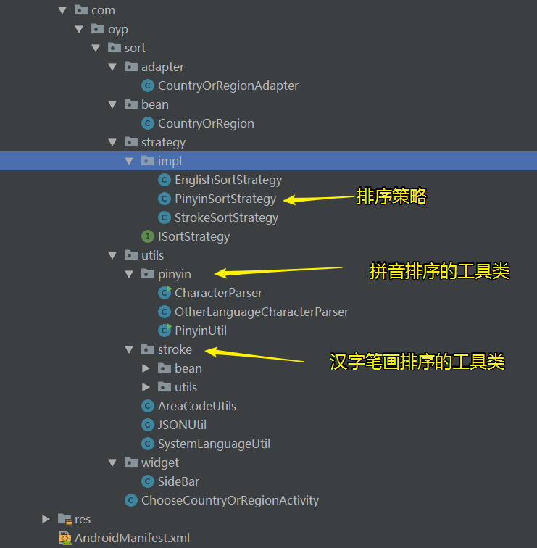Screen dimensions: 537x548
Task: Select the res folder label
Action: click(83, 520)
